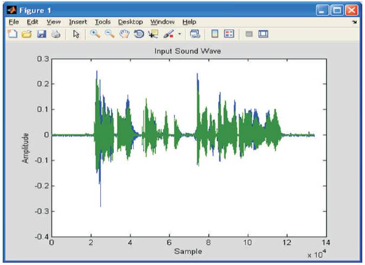Click the MATLAB logo in the title bar
This screenshot has height=265, width=365.
click(x=11, y=10)
